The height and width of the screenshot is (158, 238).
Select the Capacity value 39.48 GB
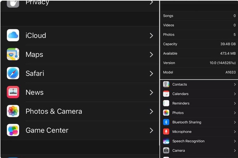click(228, 44)
